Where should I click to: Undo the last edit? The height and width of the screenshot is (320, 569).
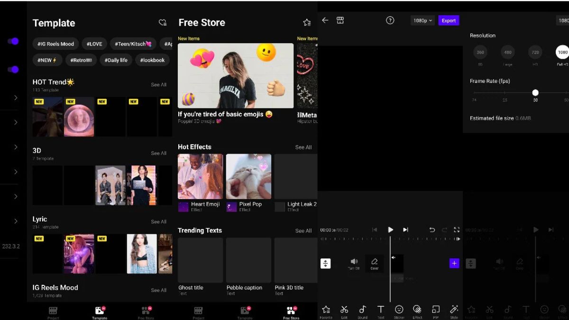coord(432,229)
